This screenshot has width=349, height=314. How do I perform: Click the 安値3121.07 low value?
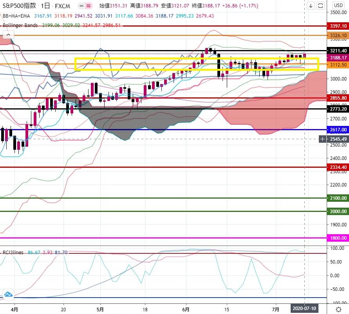click(175, 6)
